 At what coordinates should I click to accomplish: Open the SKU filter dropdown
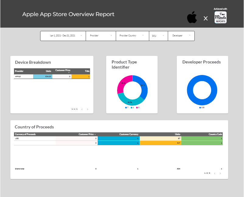click(159, 36)
